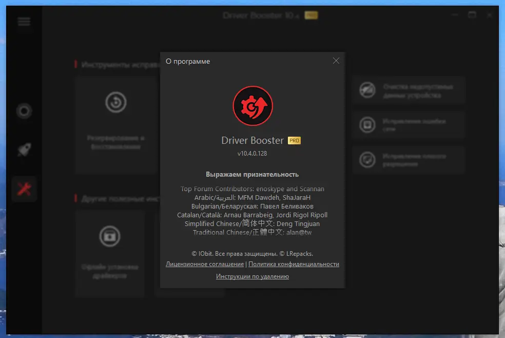The image size is (505, 338).
Task: Open the offline driver installation tool icon
Action: [x=109, y=236]
